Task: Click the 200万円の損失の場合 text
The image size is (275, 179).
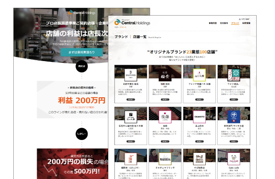Action: (78, 162)
